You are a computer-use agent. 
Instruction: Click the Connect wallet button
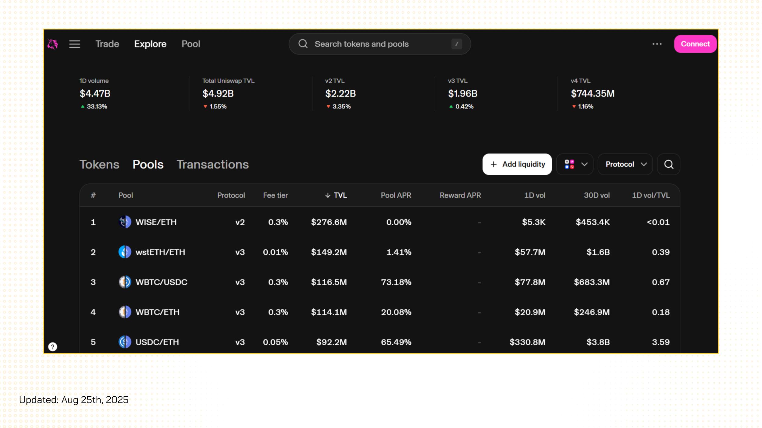tap(695, 44)
